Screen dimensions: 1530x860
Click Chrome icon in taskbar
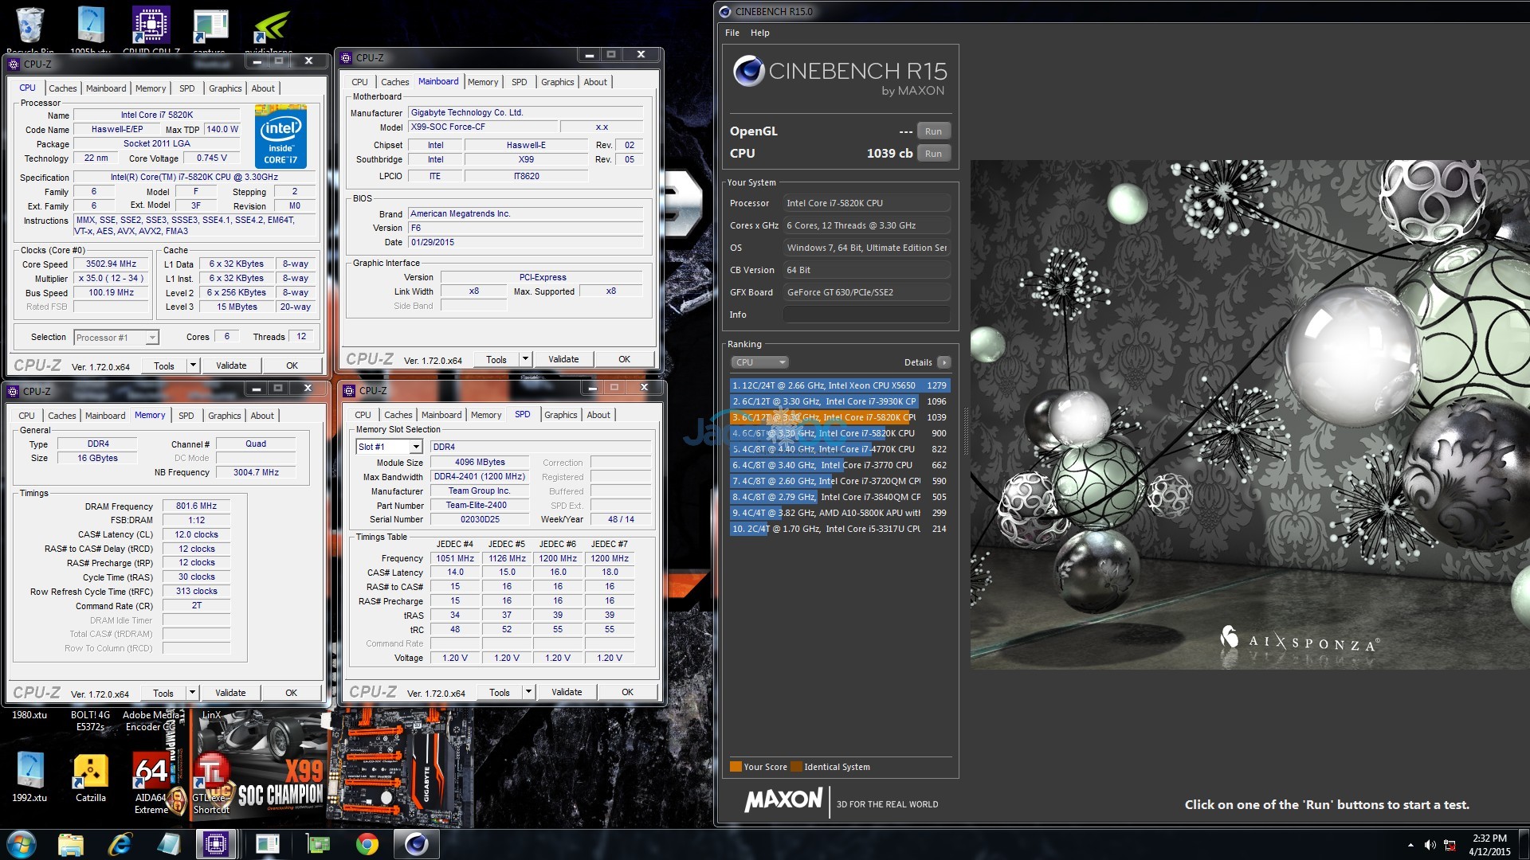point(367,844)
